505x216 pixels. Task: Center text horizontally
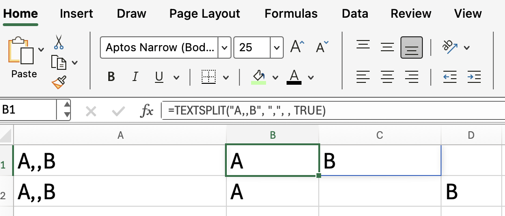pyautogui.click(x=387, y=77)
